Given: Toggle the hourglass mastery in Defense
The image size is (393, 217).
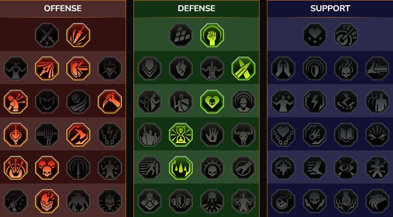Looking at the screenshot, I should coord(181,135).
